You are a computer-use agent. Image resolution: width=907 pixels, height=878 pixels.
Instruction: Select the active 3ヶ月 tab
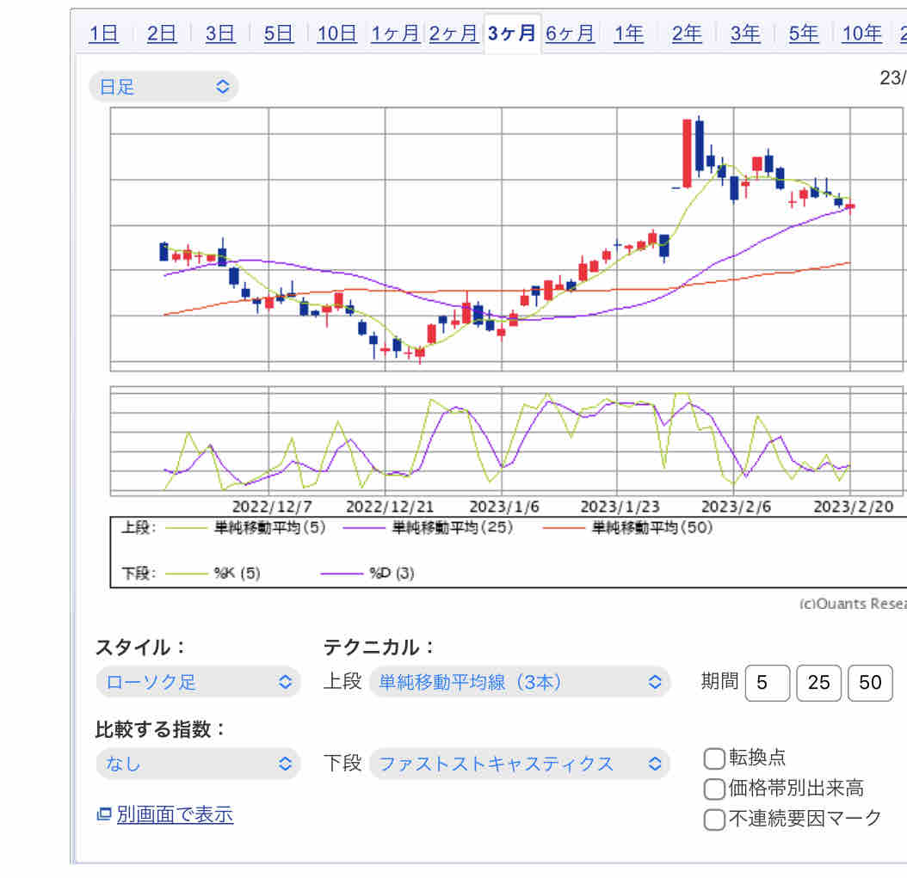pos(512,34)
